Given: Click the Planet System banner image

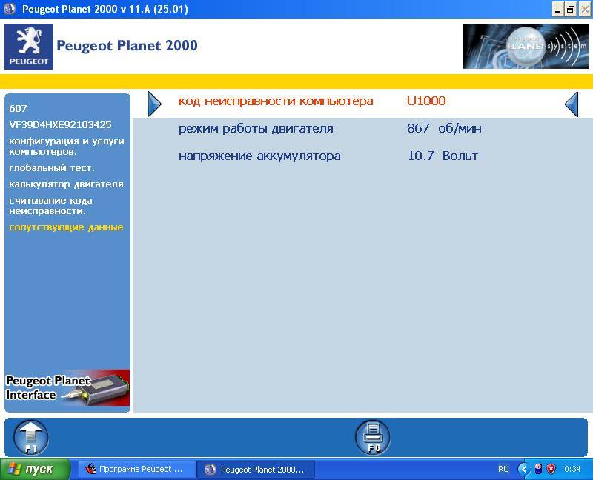Looking at the screenshot, I should point(526,46).
